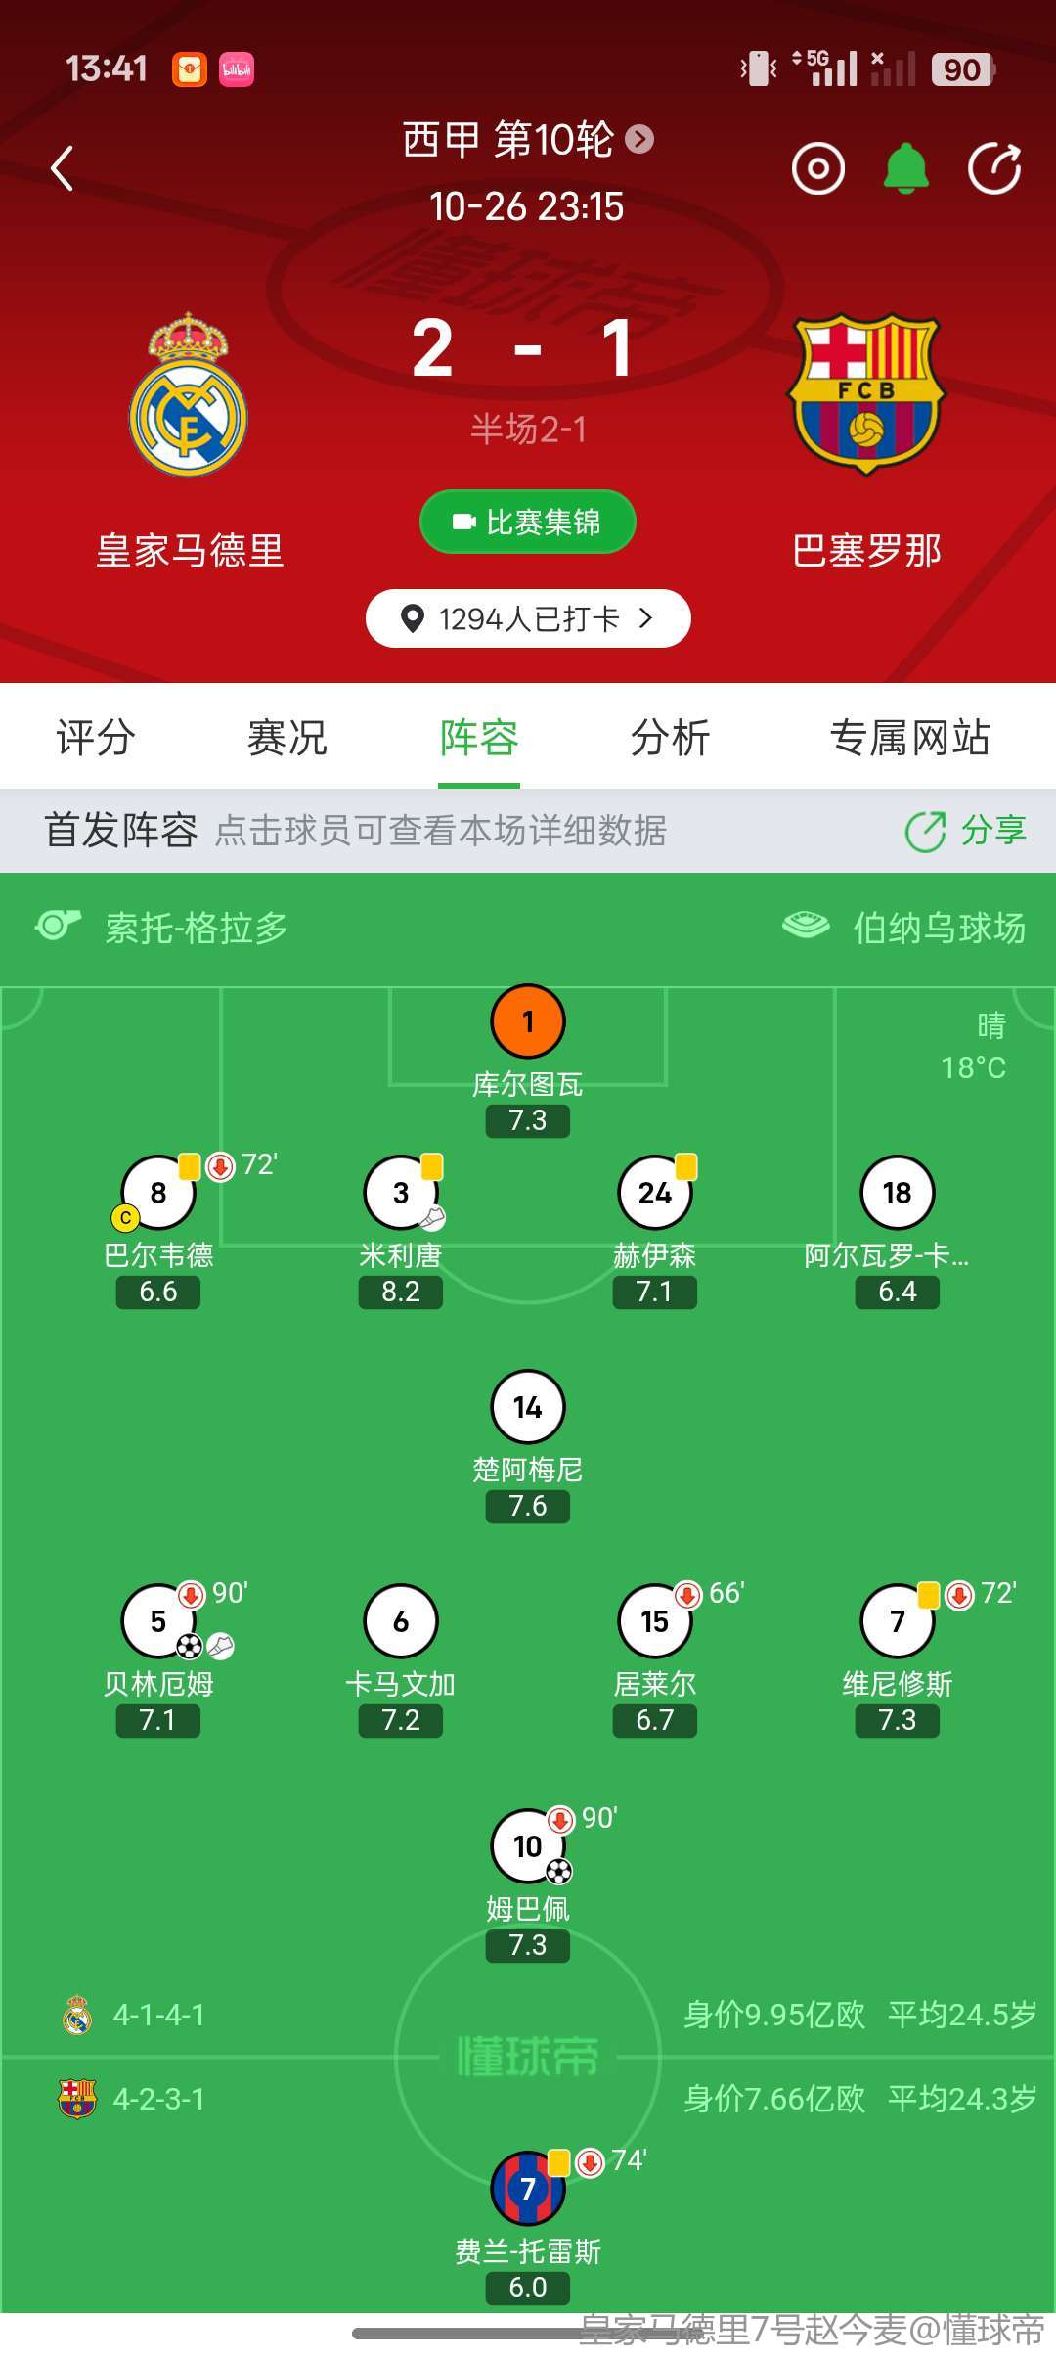This screenshot has width=1056, height=2360.
Task: Open the 1294人已打卡 check-in list
Action: click(528, 618)
